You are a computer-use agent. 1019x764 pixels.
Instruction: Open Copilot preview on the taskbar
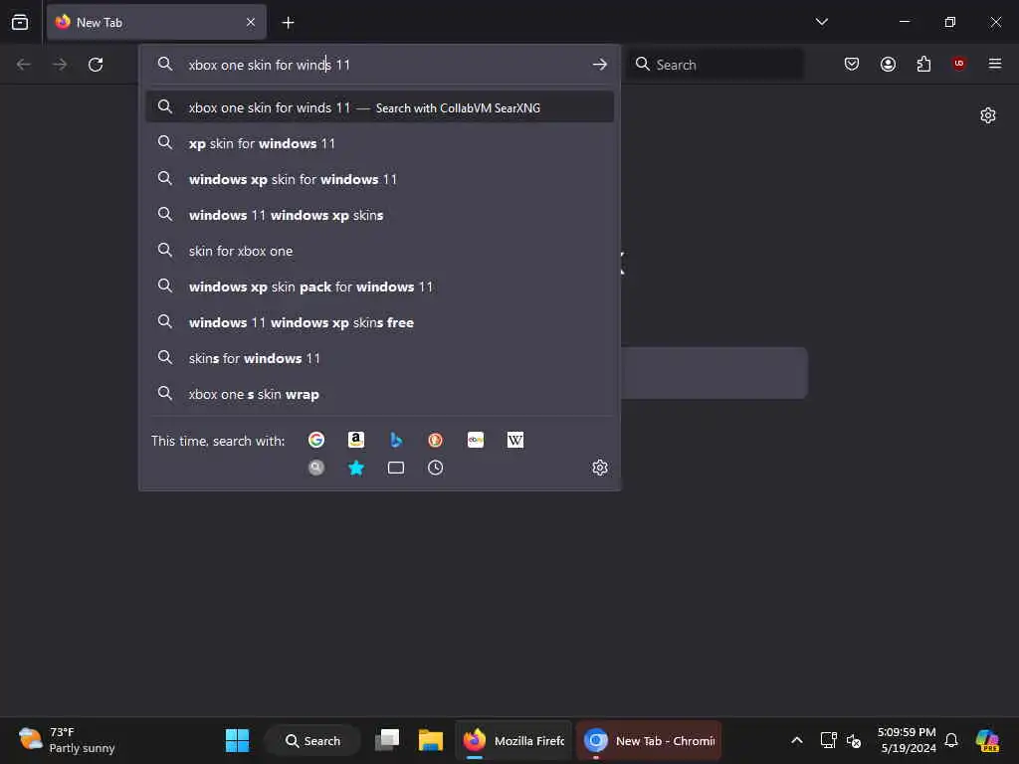coord(987,740)
